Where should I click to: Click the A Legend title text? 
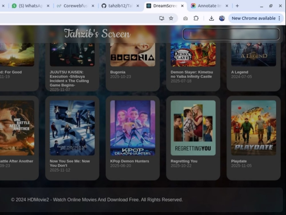[239, 72]
